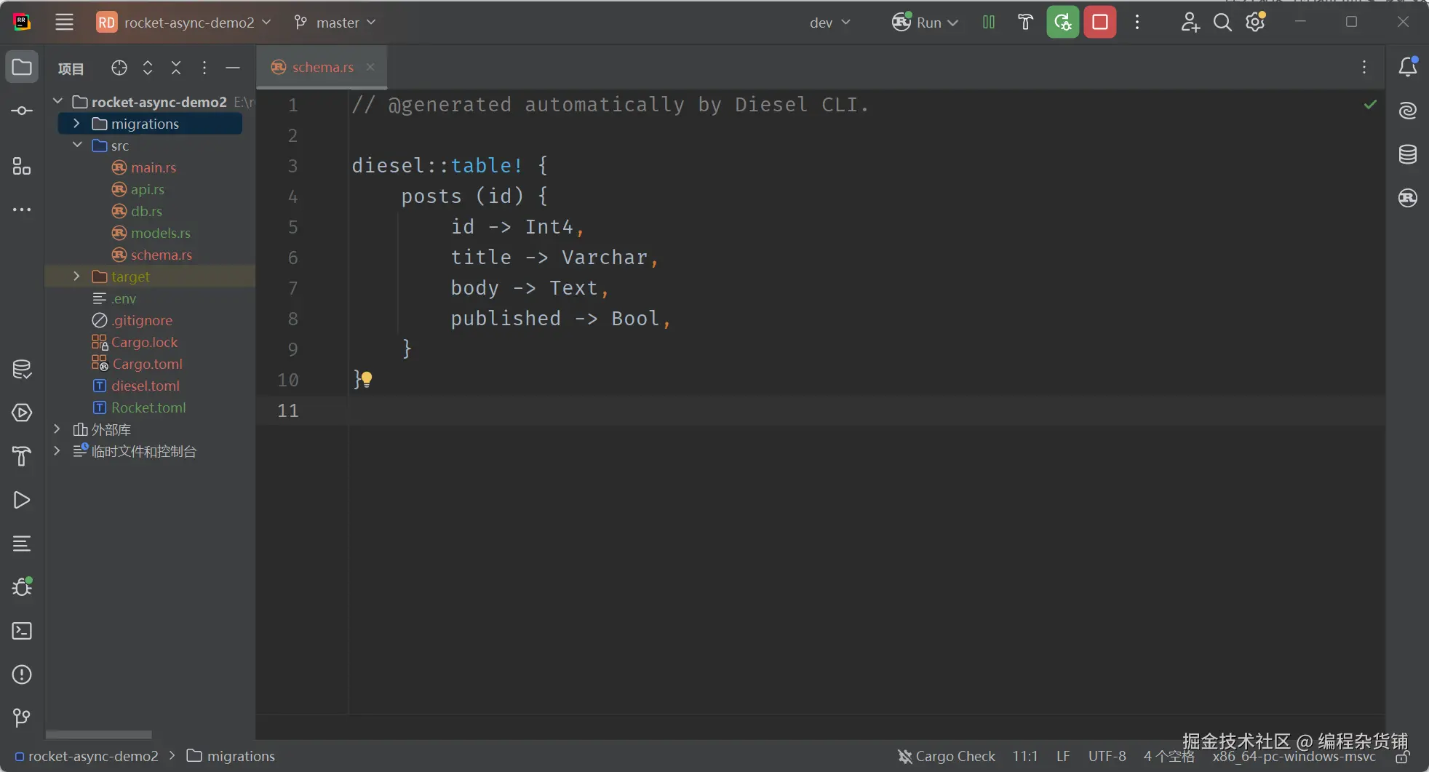
Task: Open the Services tool window
Action: pos(22,413)
